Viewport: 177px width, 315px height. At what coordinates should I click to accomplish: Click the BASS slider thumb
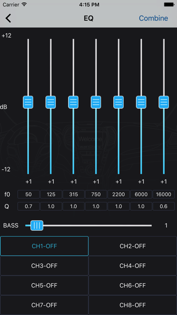[x=37, y=225]
